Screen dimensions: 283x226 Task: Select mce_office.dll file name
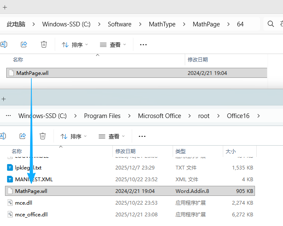31,214
